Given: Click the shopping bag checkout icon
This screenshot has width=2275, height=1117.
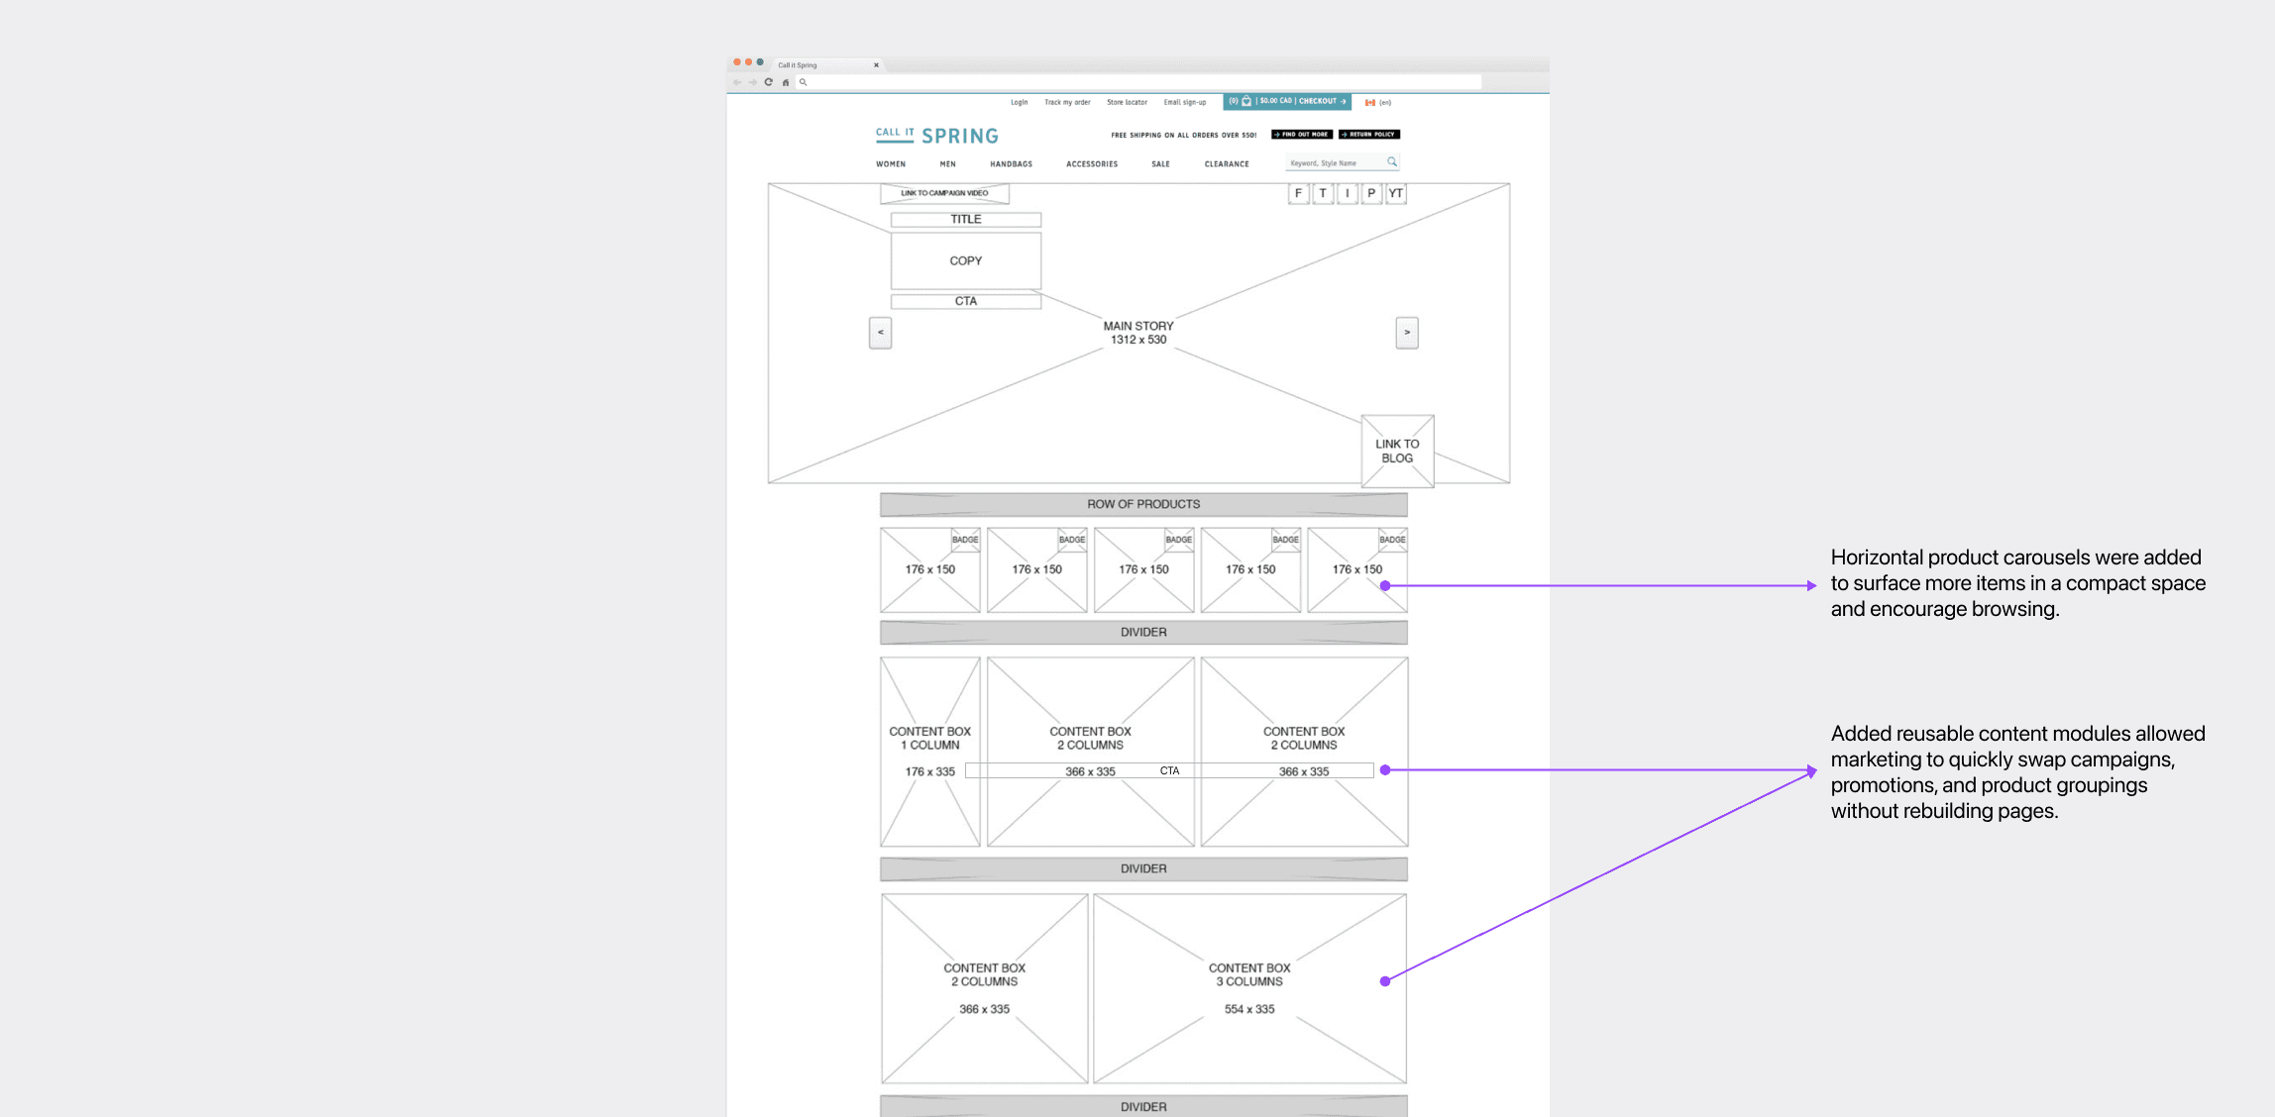Looking at the screenshot, I should click(x=1246, y=101).
